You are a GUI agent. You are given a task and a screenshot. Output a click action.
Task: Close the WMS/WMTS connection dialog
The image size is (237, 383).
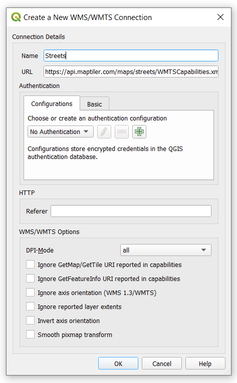click(220, 17)
